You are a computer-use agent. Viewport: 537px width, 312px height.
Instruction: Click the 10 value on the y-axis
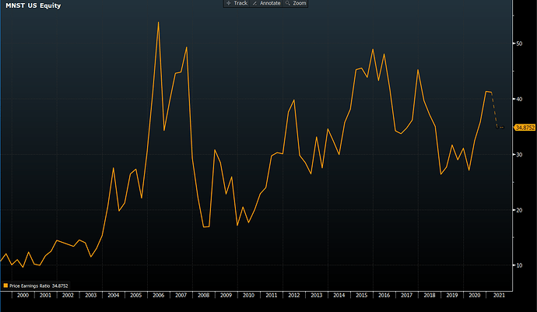[x=519, y=265]
